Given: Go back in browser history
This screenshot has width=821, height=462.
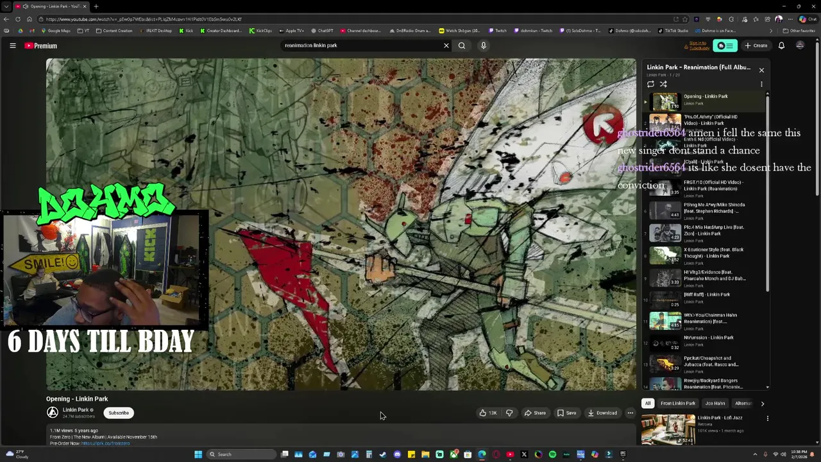Looking at the screenshot, I should click(x=6, y=19).
